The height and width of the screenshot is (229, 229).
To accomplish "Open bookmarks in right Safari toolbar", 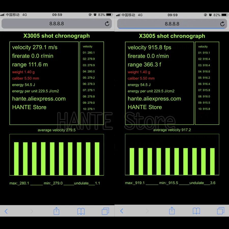I will coord(196,211).
